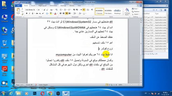Toggle Italic formatting
The height and width of the screenshot is (96, 172).
coord(30,13)
